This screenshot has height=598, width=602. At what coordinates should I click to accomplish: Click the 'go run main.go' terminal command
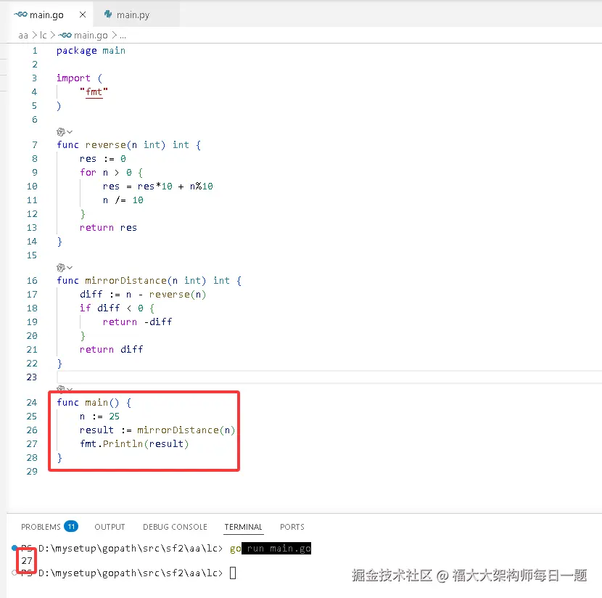point(271,549)
